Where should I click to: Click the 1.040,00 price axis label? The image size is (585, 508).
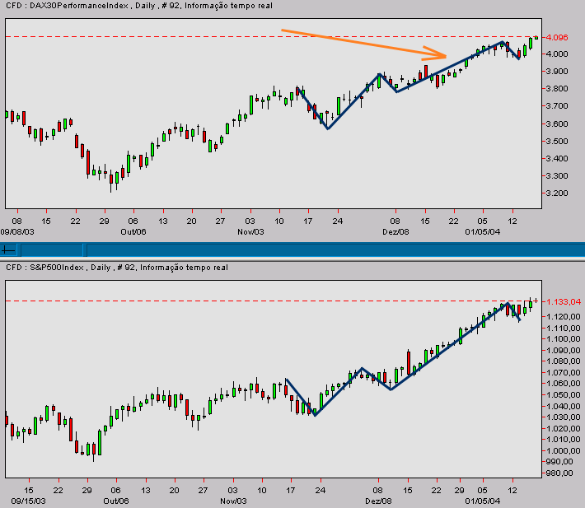563,406
